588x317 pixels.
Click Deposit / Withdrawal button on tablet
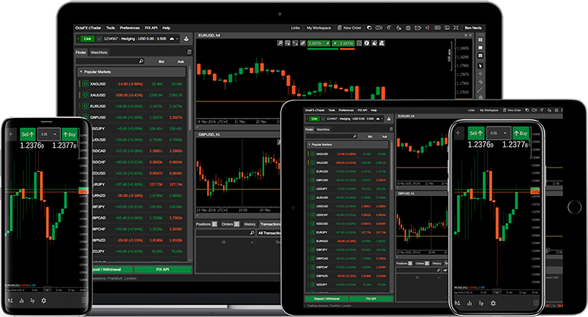point(326,298)
